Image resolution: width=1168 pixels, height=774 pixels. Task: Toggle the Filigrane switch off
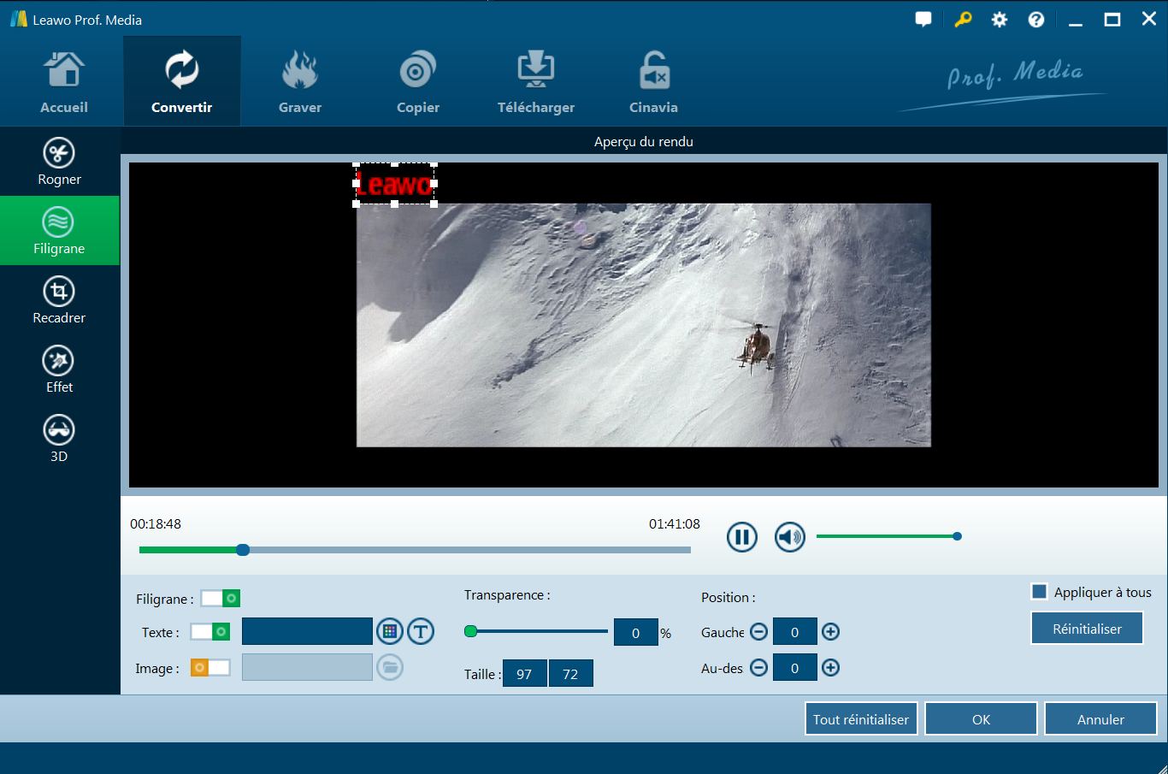pyautogui.click(x=221, y=599)
